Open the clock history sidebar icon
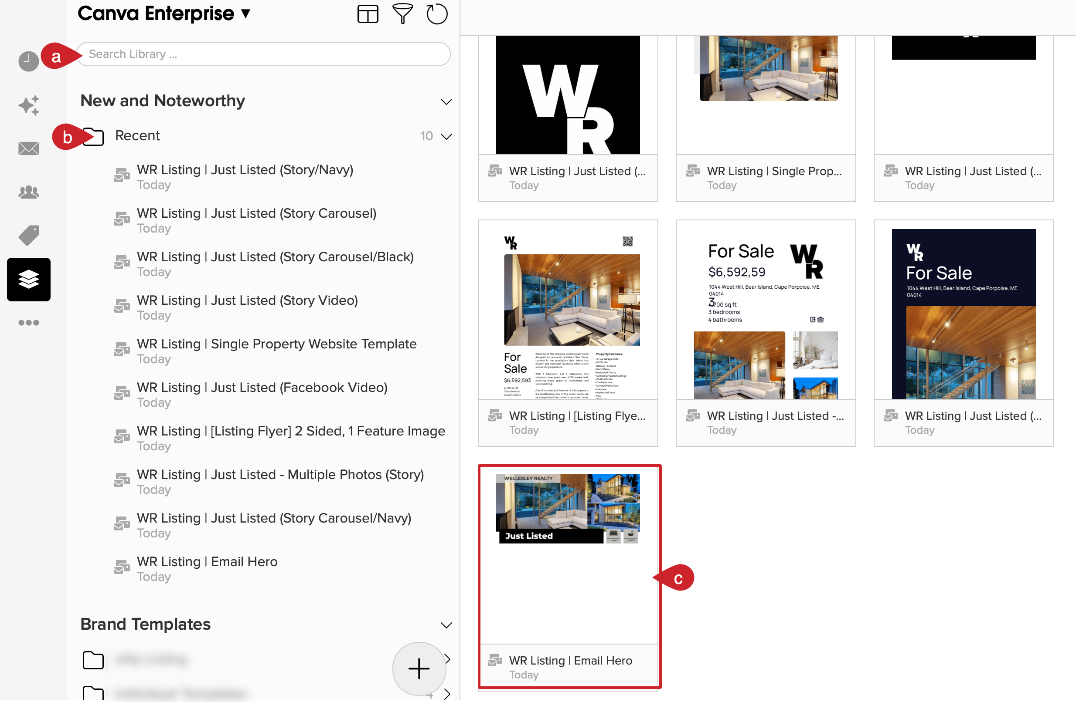The image size is (1076, 702). (28, 61)
